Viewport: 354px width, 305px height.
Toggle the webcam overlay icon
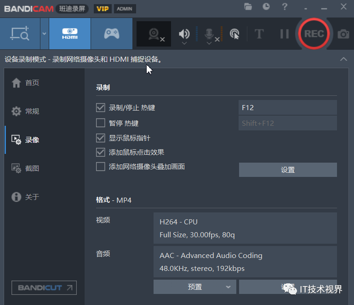pos(154,34)
